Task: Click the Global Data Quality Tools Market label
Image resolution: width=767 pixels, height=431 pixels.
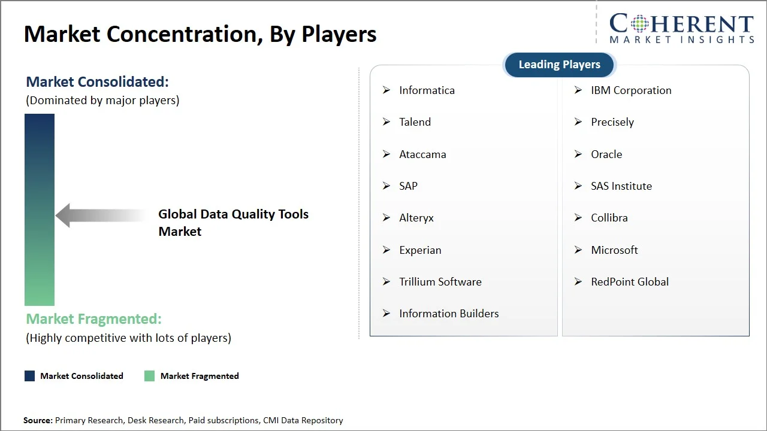Action: click(x=234, y=223)
